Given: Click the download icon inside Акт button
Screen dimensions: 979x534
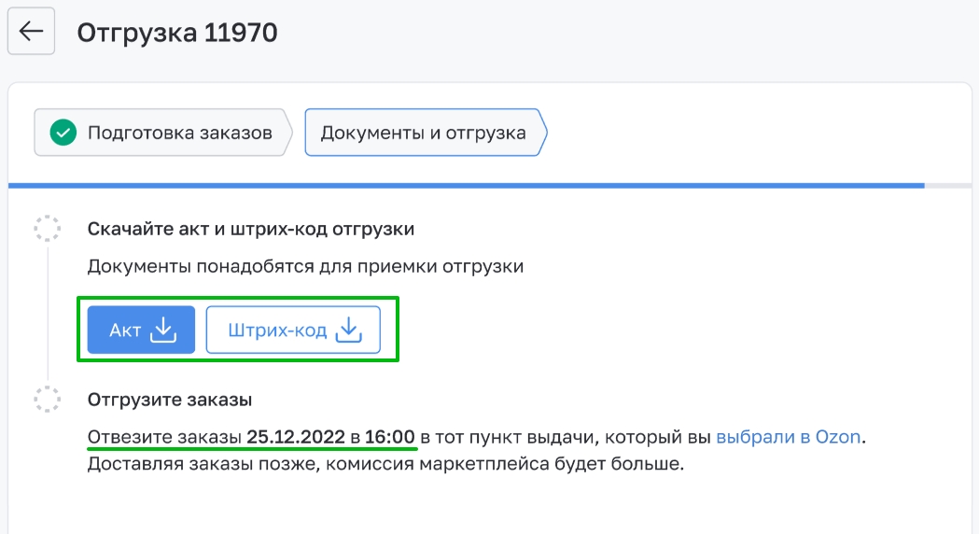Looking at the screenshot, I should (x=163, y=330).
